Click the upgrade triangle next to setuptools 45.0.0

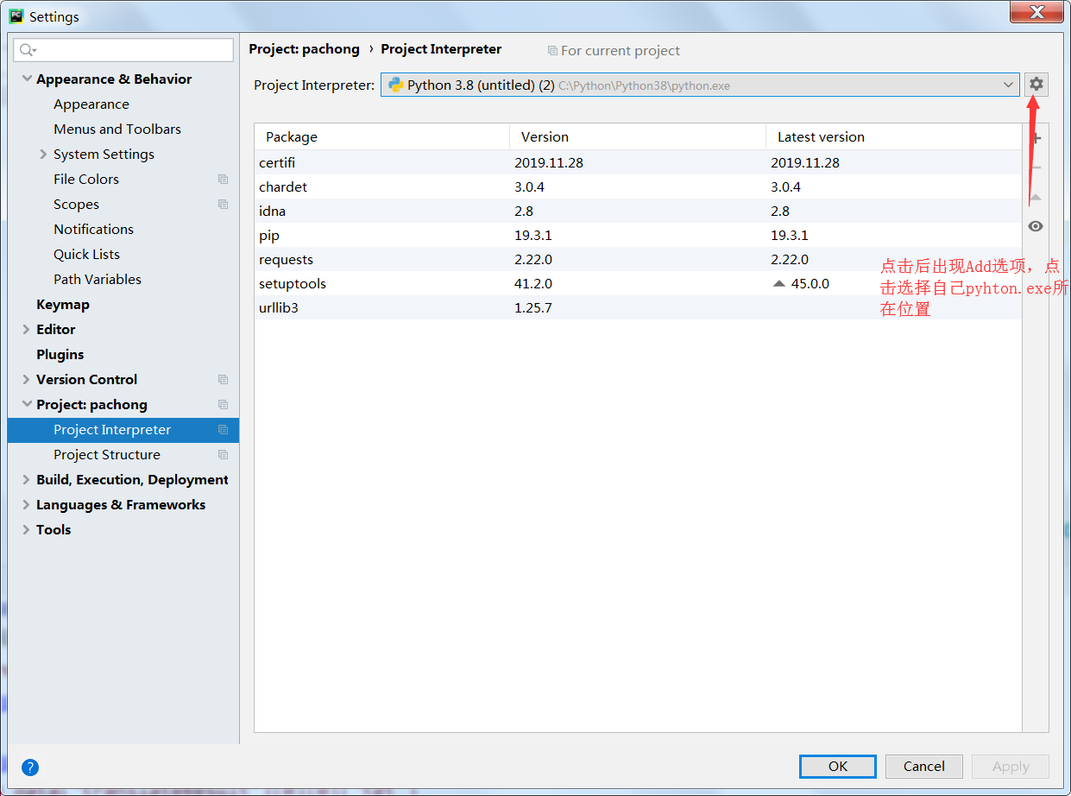779,282
